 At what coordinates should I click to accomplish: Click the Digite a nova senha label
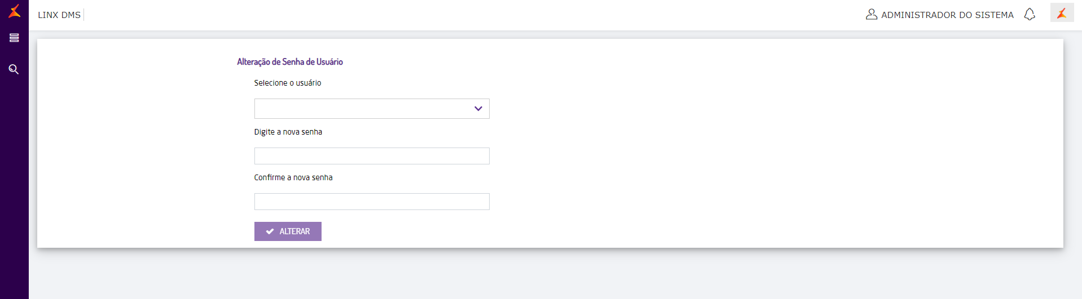tap(288, 132)
